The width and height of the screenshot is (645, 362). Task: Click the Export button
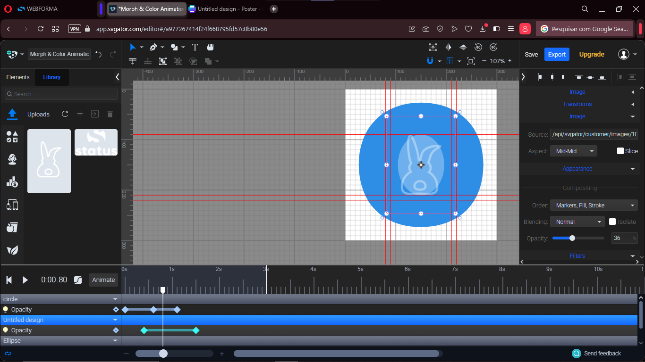557,54
